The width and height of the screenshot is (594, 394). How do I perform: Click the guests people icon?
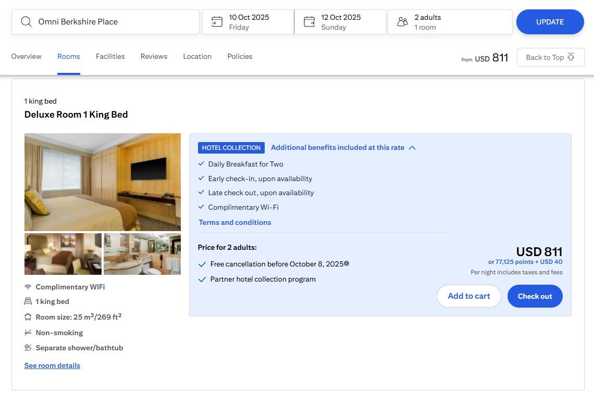click(402, 21)
